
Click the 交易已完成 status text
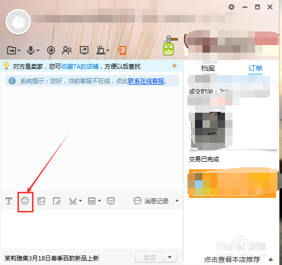(204, 159)
